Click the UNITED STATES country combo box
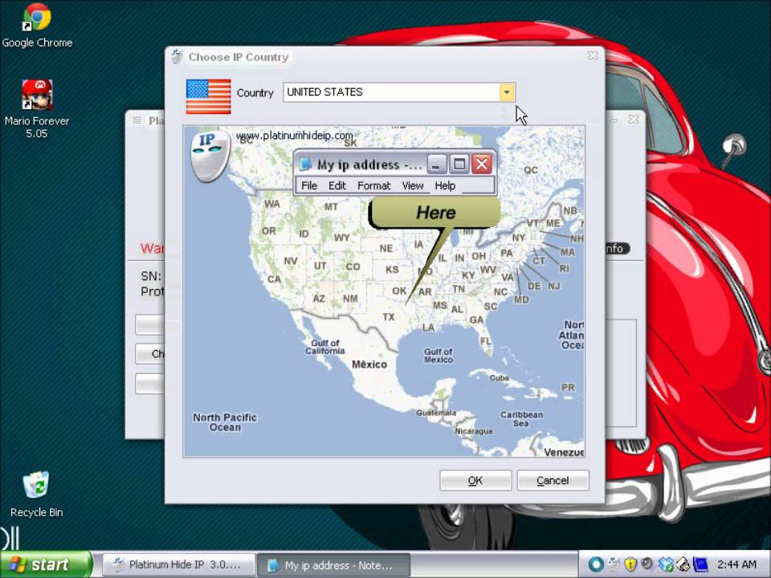 [x=399, y=92]
